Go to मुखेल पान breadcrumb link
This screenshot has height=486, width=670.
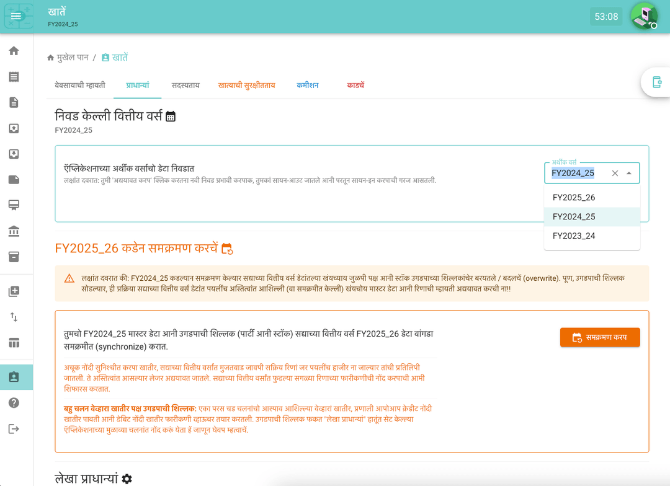tap(73, 58)
